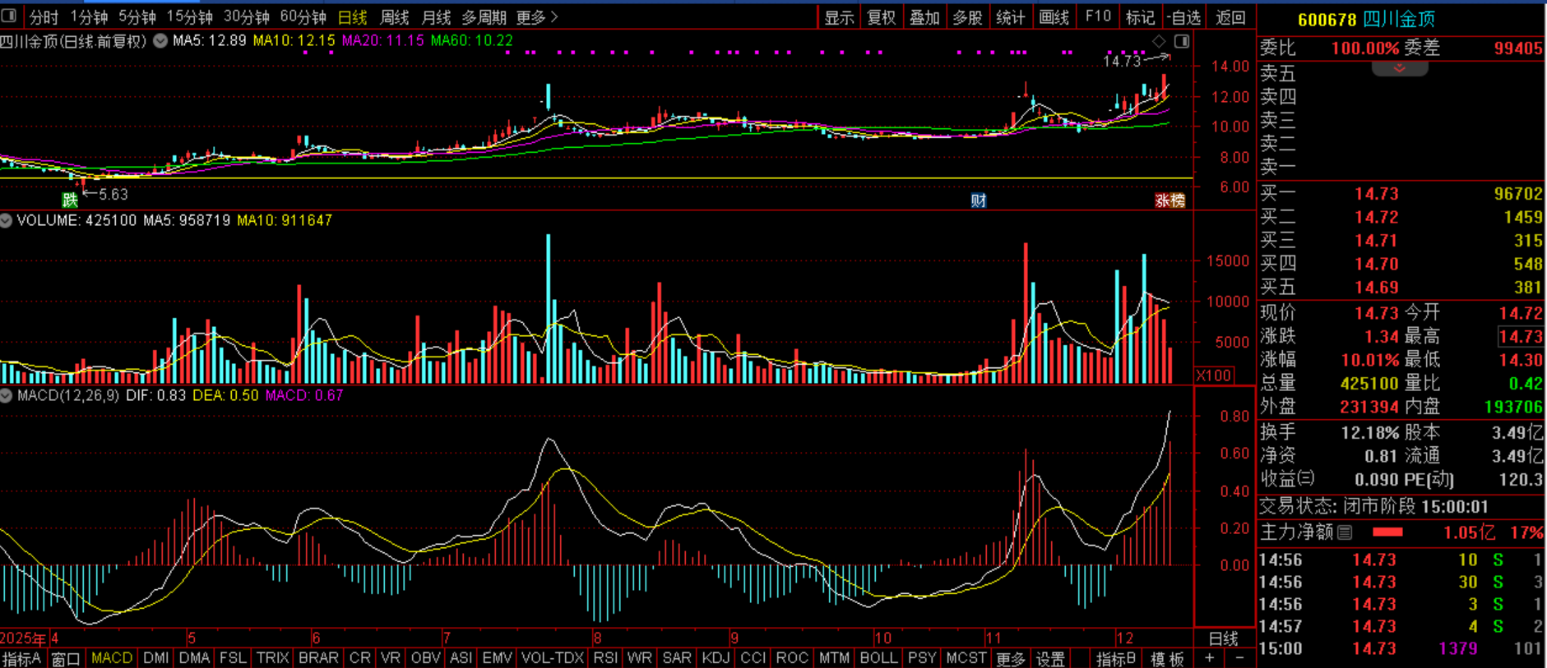The height and width of the screenshot is (668, 1547).
Task: Click the earnings period circle icon beside 收益
Action: coord(1308,478)
